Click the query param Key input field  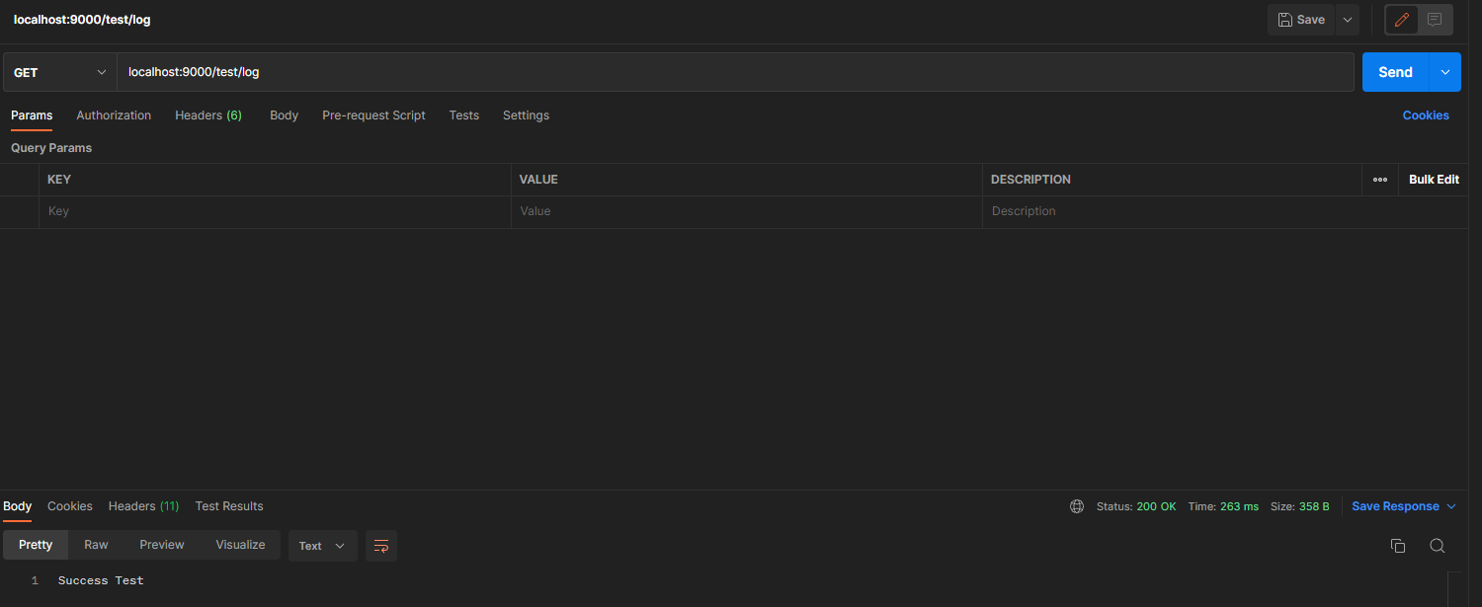pos(275,211)
